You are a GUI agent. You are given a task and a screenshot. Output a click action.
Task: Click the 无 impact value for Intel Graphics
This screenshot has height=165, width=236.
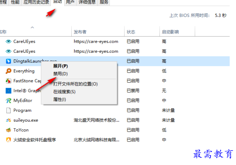click(164, 91)
